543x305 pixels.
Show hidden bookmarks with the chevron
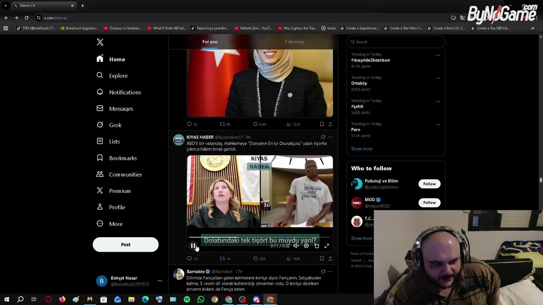pos(532,28)
